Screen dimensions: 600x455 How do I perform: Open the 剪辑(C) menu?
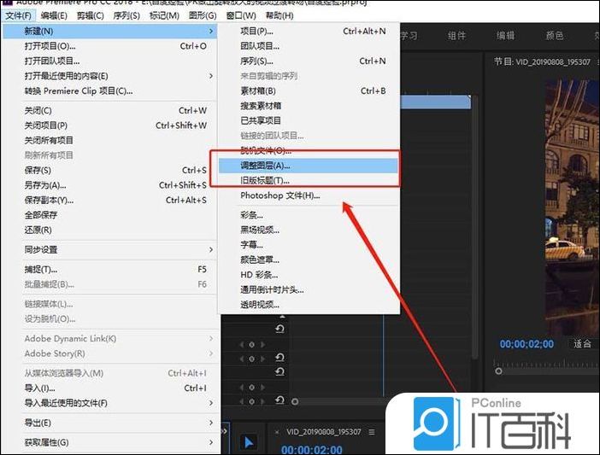tap(91, 15)
